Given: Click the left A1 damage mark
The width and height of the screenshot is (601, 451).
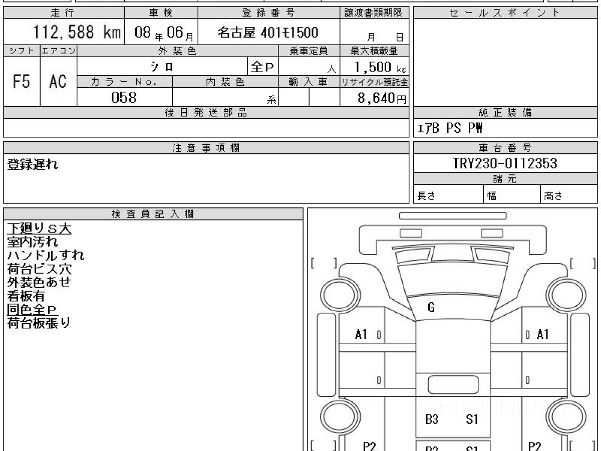Looking at the screenshot, I should tap(361, 335).
